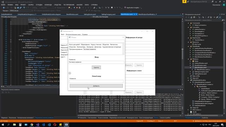The image size is (226, 127).
Task: Click the Navigate Backward icon in toolbar
Action: tap(4, 8)
